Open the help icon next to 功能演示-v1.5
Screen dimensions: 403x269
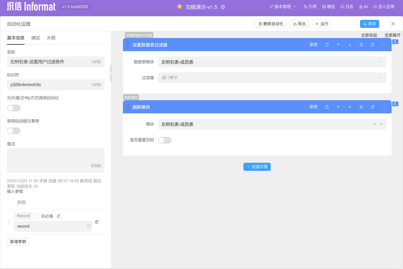(223, 7)
